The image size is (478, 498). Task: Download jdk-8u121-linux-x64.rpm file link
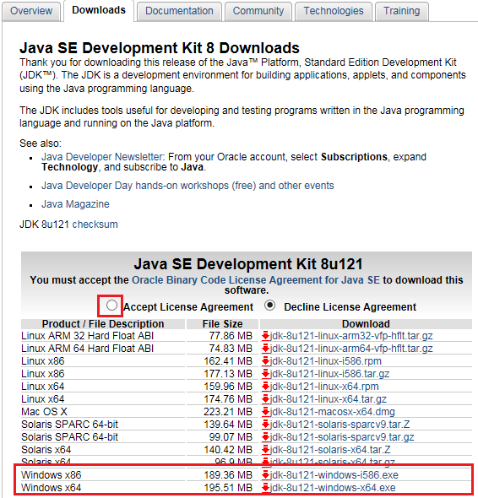324,387
